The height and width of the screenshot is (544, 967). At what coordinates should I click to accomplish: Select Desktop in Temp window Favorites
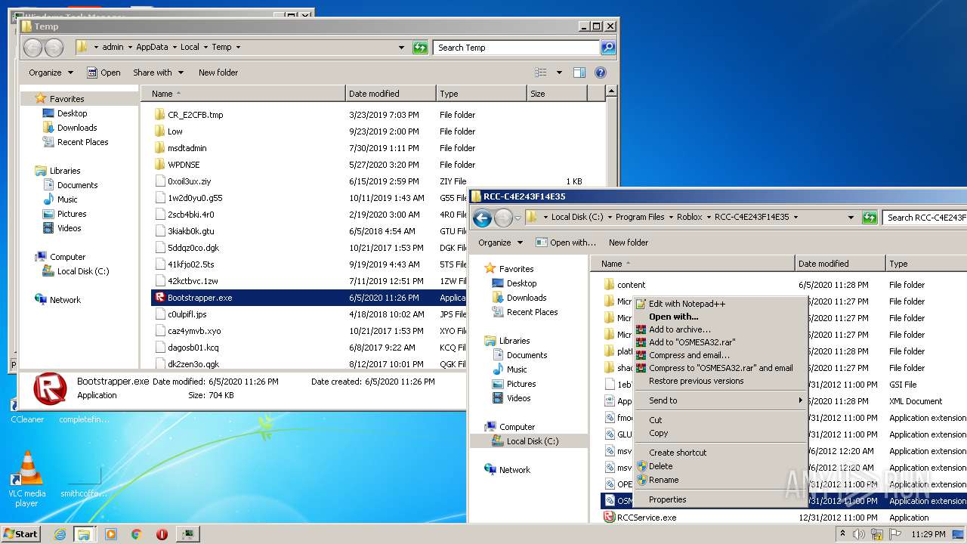pos(72,113)
